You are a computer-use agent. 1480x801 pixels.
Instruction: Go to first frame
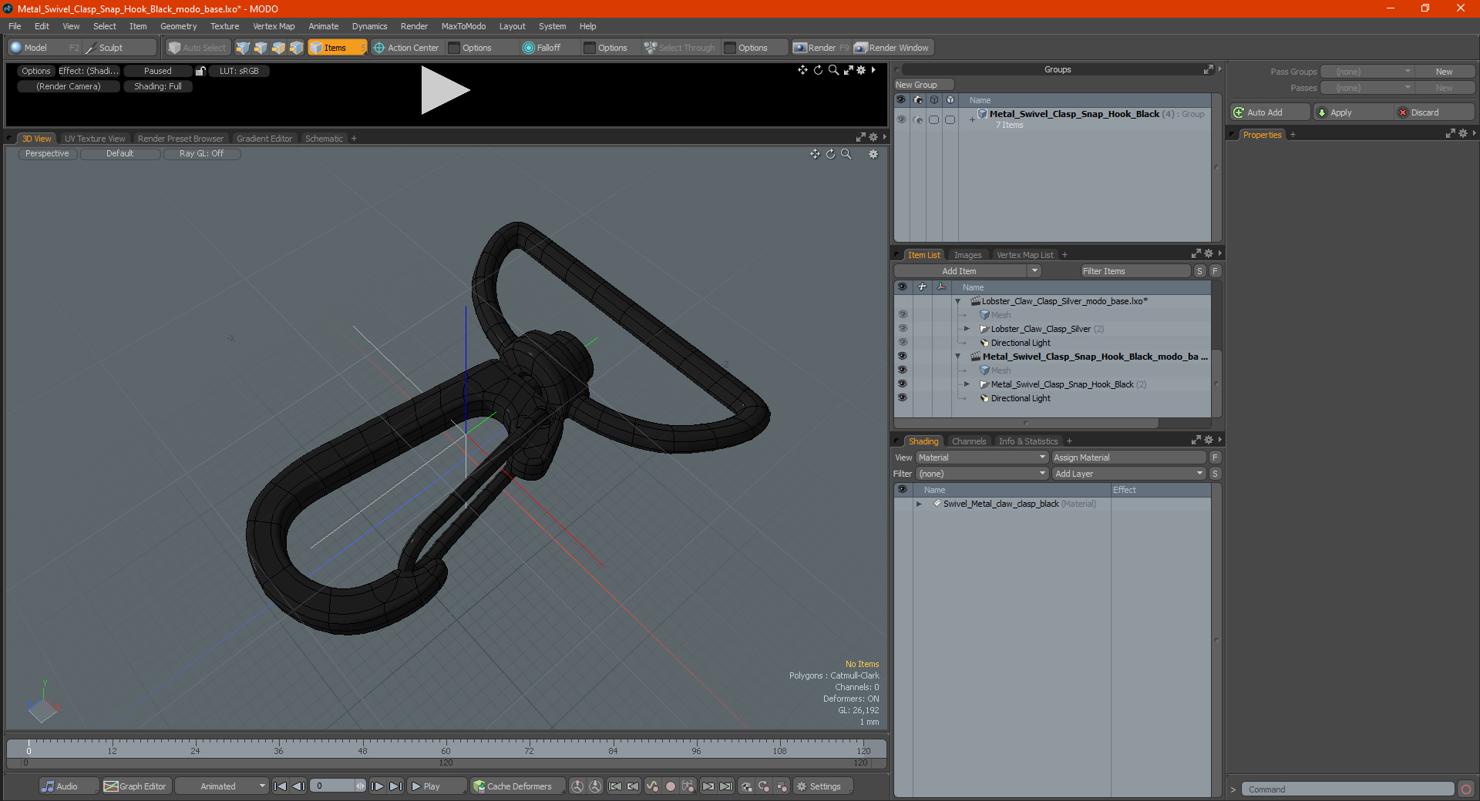tap(281, 786)
